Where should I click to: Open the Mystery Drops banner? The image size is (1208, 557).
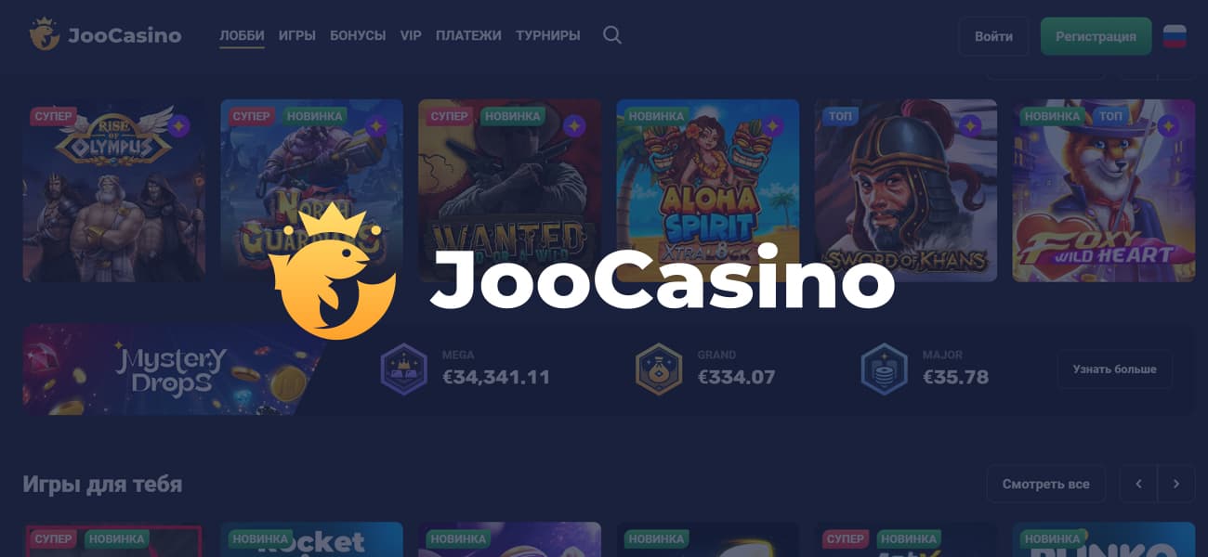click(x=172, y=369)
